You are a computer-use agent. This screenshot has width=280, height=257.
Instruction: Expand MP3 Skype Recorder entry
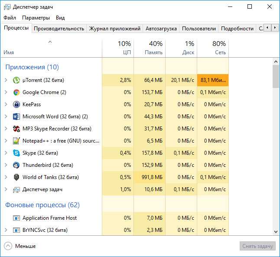point(6,129)
